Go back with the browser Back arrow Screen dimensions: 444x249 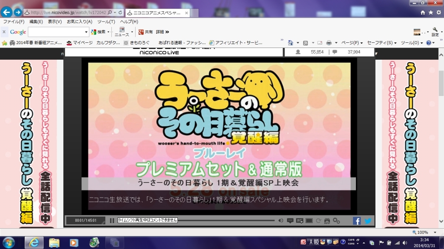(7, 12)
